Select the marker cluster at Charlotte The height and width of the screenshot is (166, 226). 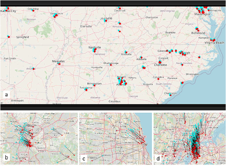pos(160,62)
